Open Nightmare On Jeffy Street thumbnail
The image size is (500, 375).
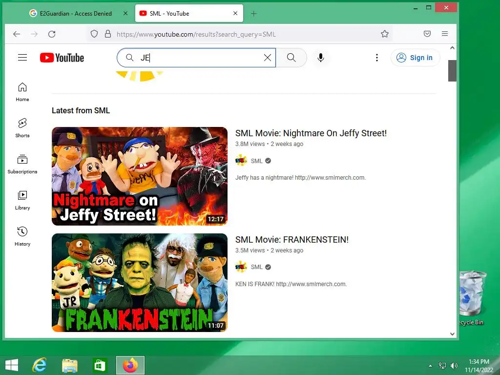pos(140,176)
